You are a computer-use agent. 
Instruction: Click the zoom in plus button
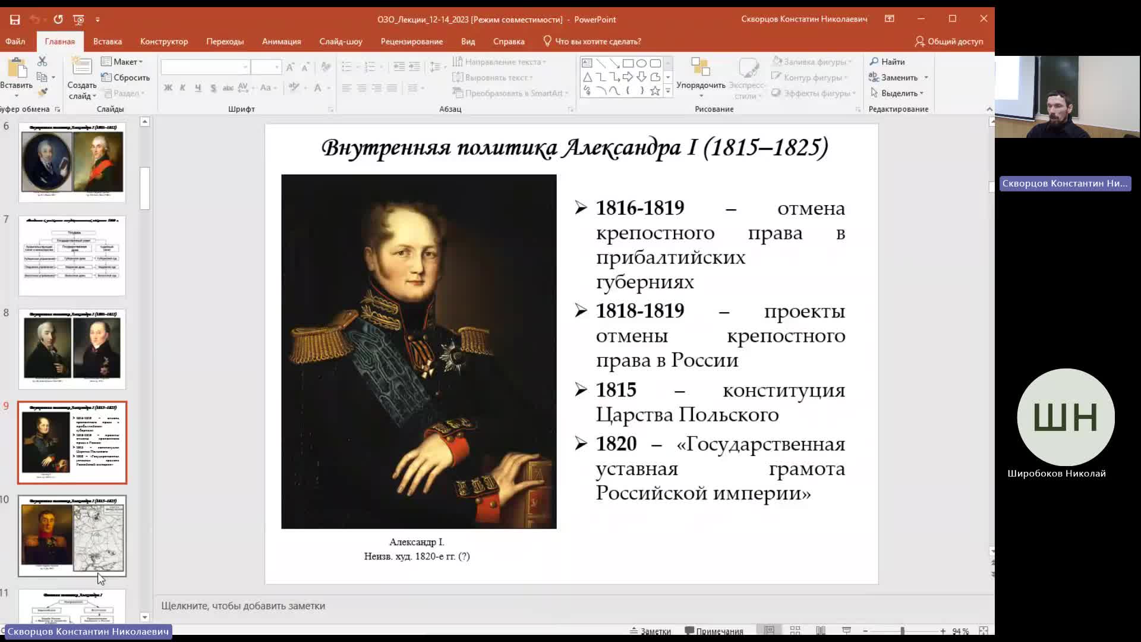click(x=943, y=631)
